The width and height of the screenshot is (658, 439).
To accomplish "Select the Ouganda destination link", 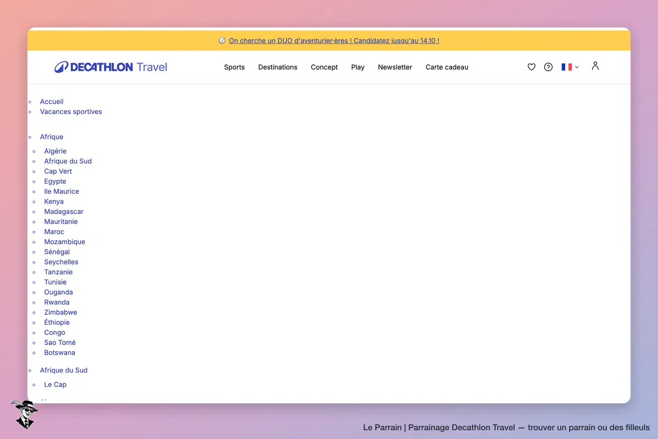I will click(x=59, y=292).
